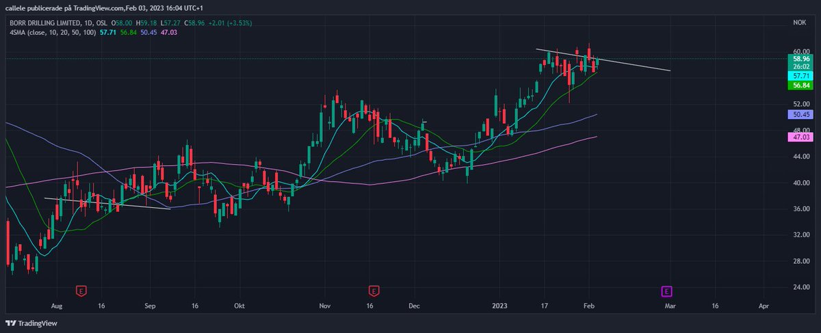Click the Nov label on time axis
This screenshot has height=333, width=821.
click(x=326, y=307)
